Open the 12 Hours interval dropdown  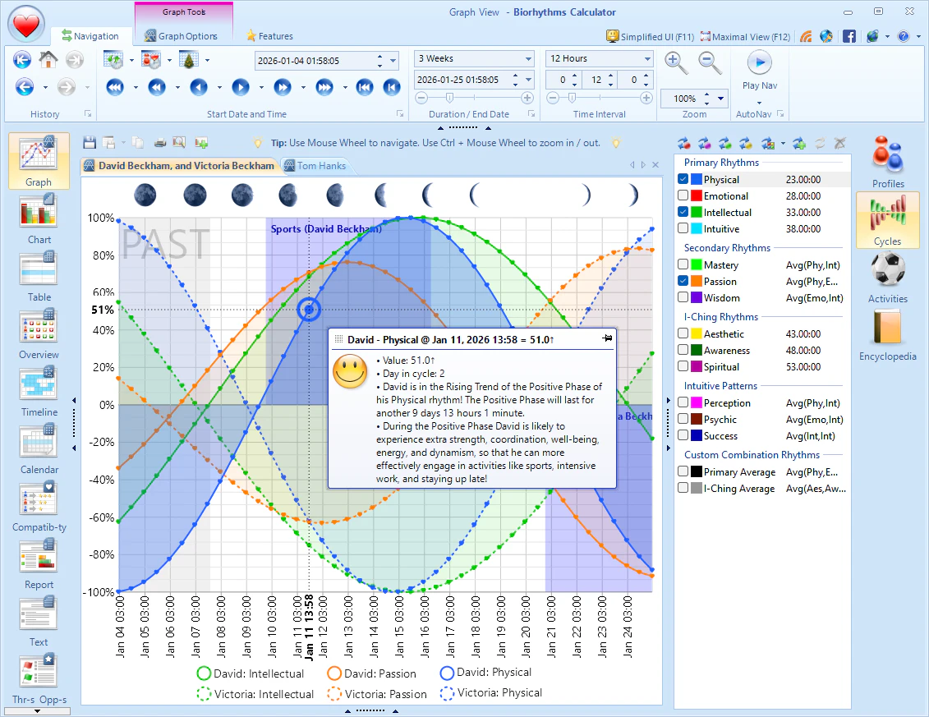[647, 58]
